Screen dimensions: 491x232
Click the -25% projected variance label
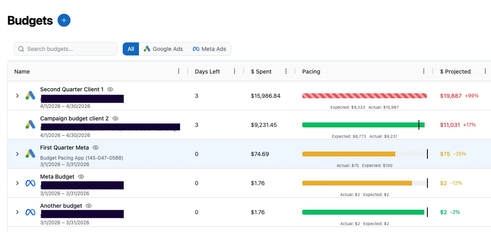[460, 154]
